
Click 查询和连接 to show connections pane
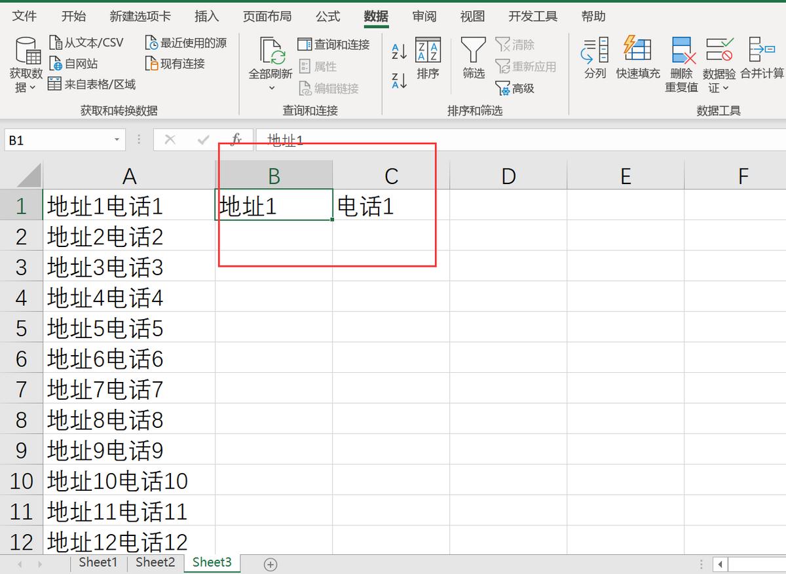pyautogui.click(x=335, y=45)
